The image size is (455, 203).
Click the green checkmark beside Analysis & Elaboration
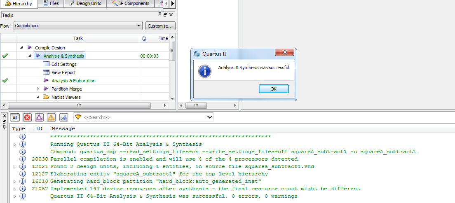coord(5,80)
